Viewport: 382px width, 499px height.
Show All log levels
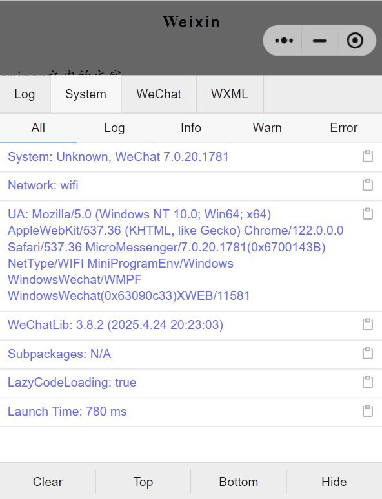pos(38,128)
